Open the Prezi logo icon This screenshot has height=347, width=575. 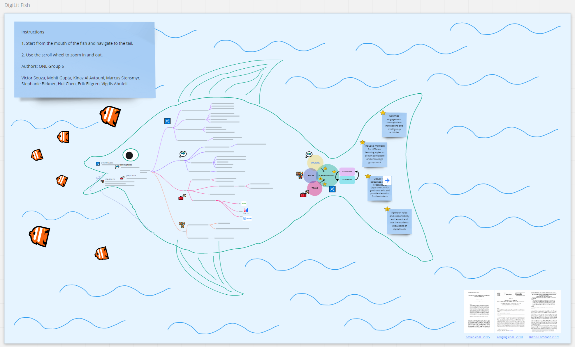[247, 218]
